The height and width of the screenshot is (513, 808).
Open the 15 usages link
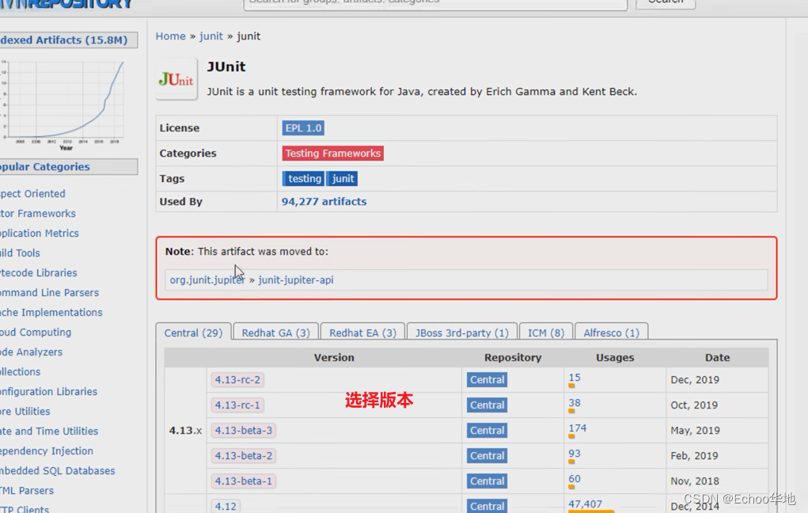point(575,378)
